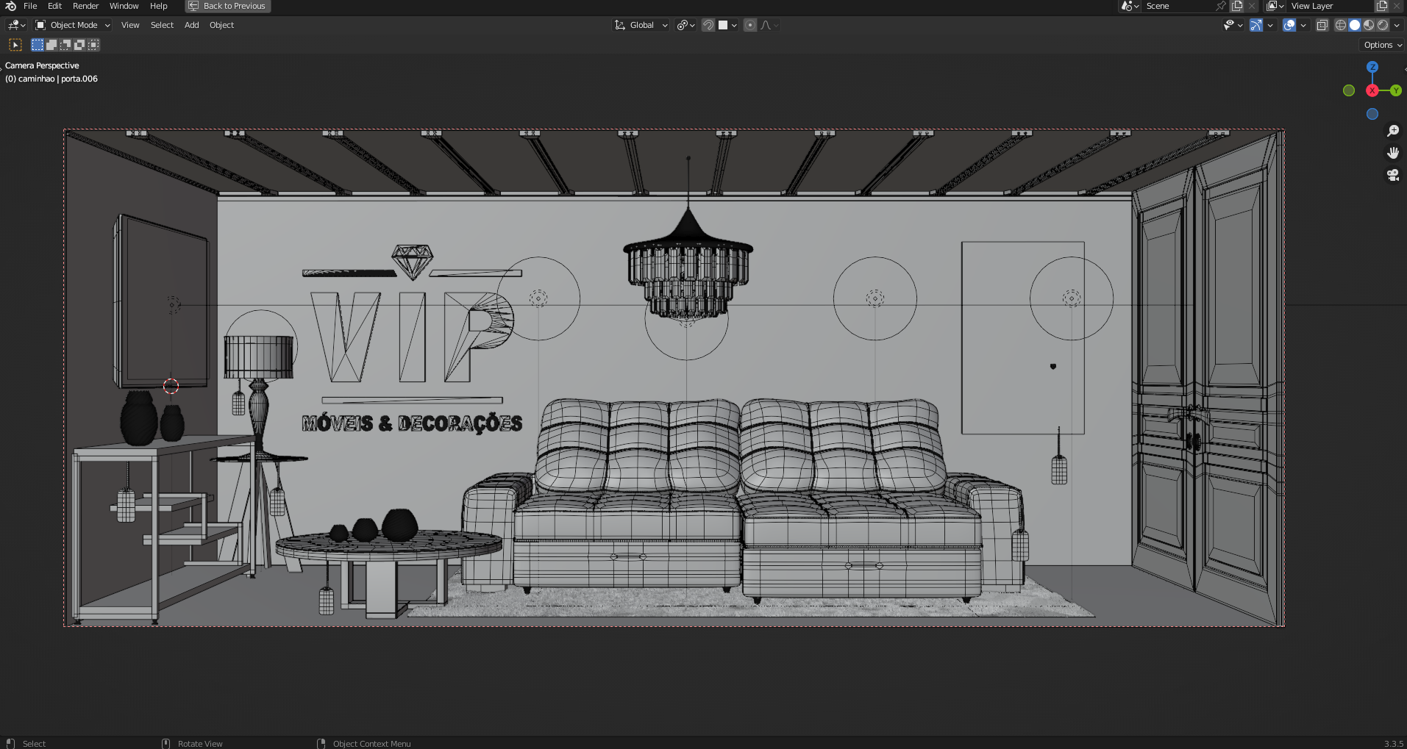Open the transform pivot point dropdown
Screen dimensions: 1407x749
[685, 25]
